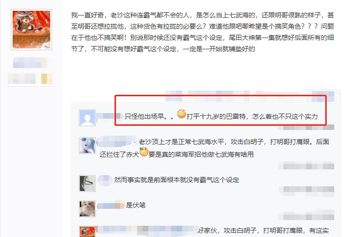Click the cat avatar beside '是伏笔' comment

(x=87, y=209)
